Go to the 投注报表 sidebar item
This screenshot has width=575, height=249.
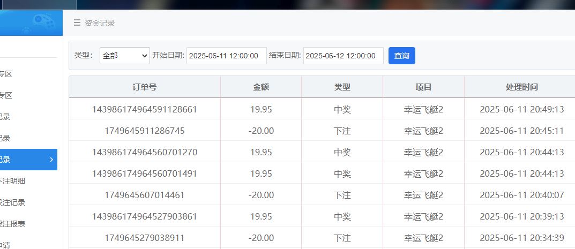(12, 224)
